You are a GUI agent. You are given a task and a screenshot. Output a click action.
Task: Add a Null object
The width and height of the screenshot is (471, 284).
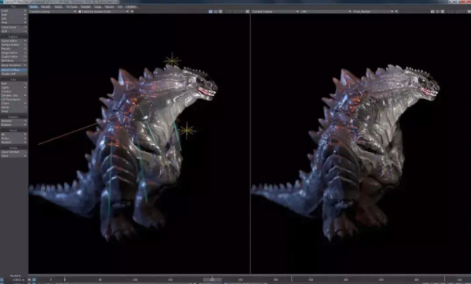(x=13, y=83)
